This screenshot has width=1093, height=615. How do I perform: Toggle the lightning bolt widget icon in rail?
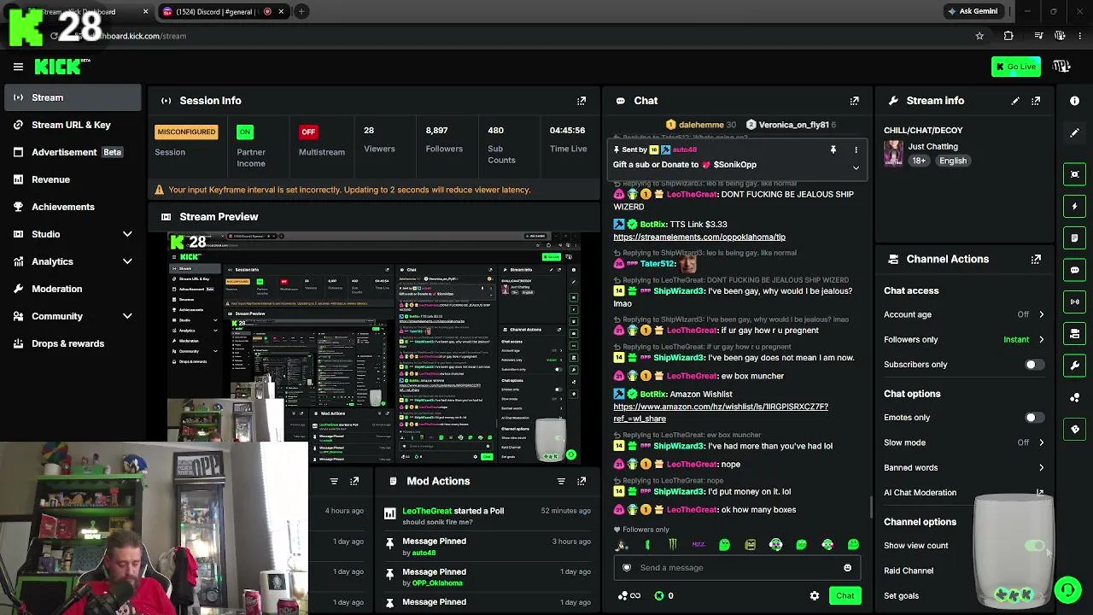click(x=1075, y=206)
